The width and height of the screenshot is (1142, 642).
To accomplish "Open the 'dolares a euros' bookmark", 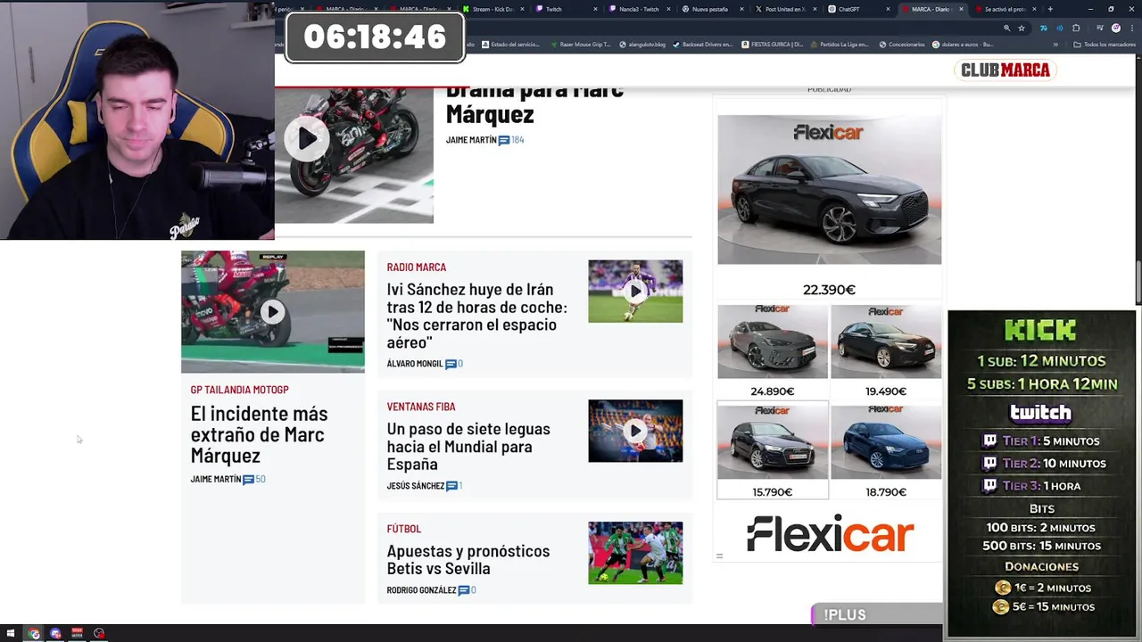I will click(x=963, y=45).
